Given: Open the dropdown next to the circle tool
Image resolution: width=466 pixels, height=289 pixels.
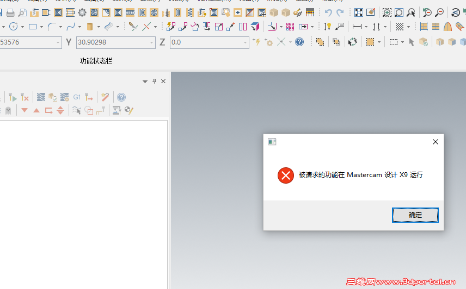Looking at the screenshot, I should coord(22,27).
